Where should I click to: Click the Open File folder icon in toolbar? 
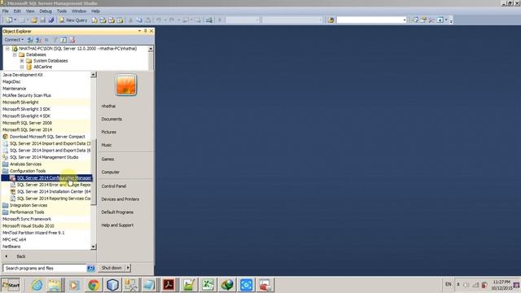pyautogui.click(x=34, y=20)
